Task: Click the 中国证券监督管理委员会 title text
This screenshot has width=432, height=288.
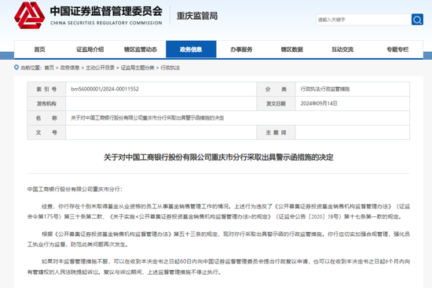Action: point(106,11)
